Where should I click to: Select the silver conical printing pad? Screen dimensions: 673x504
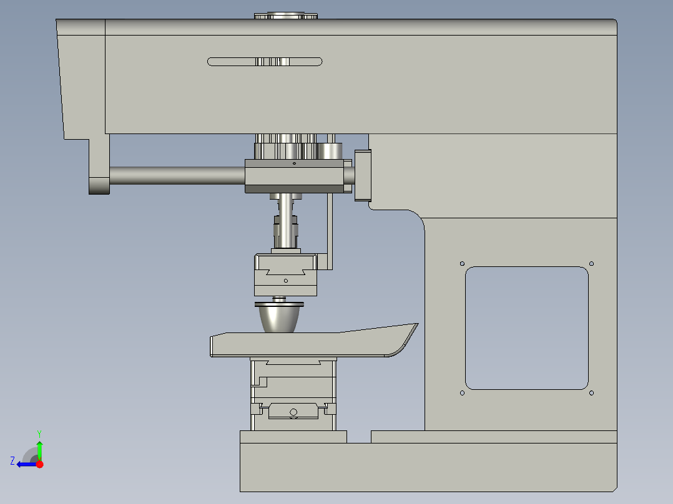coord(279,318)
